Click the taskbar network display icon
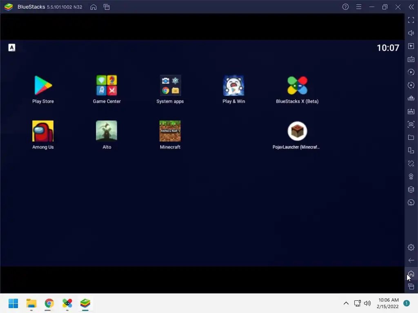This screenshot has height=313, width=418. [x=357, y=303]
